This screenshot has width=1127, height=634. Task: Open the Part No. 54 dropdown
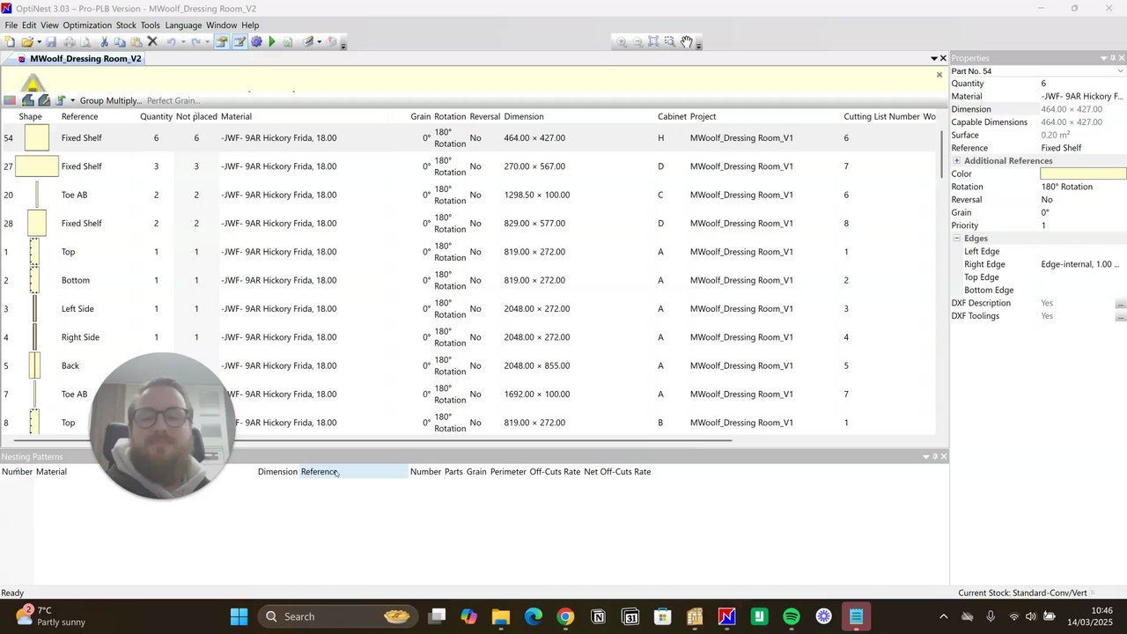click(1120, 71)
